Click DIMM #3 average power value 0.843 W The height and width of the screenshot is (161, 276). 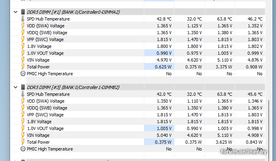click(254, 142)
